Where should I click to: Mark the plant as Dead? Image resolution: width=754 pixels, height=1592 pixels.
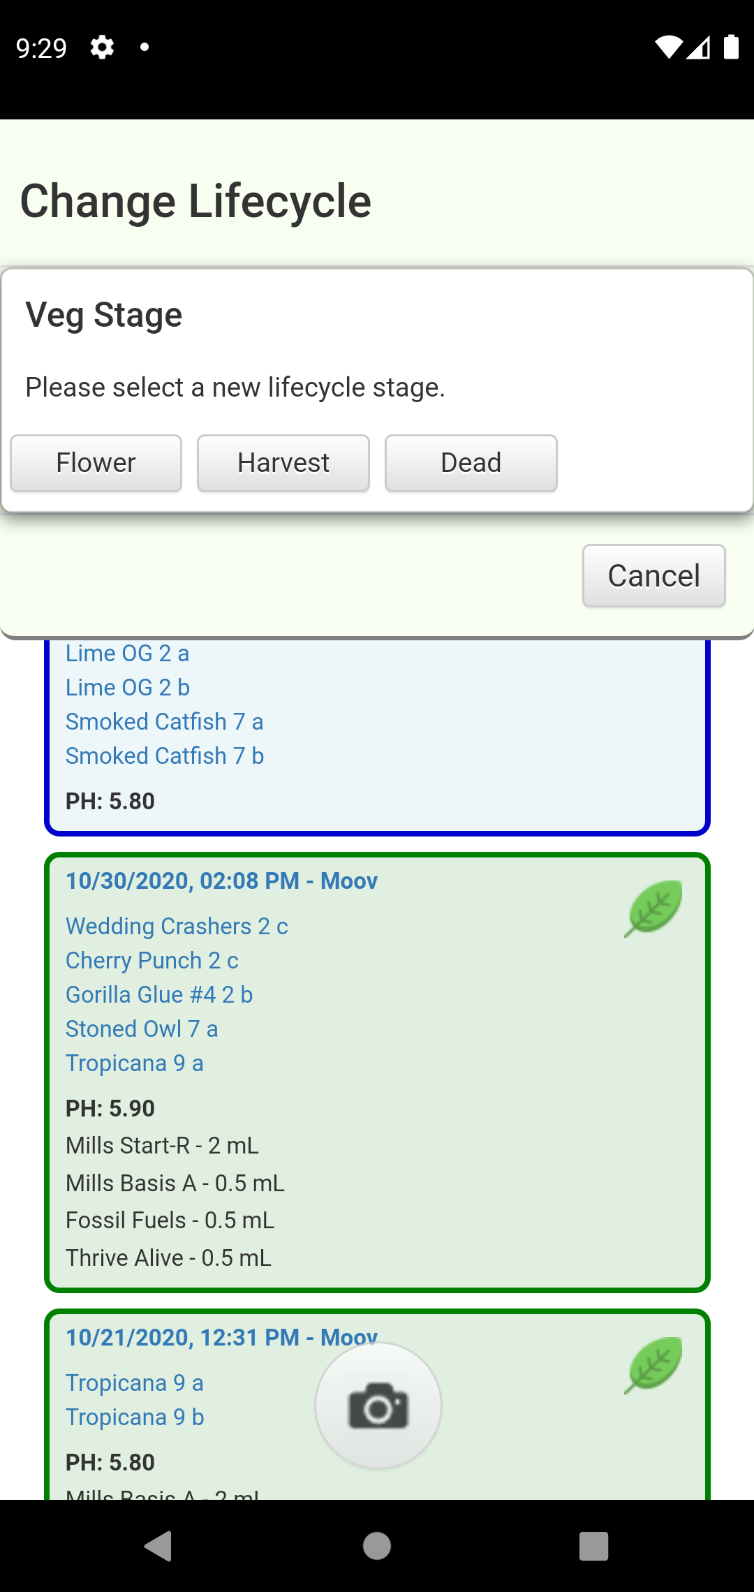[471, 463]
